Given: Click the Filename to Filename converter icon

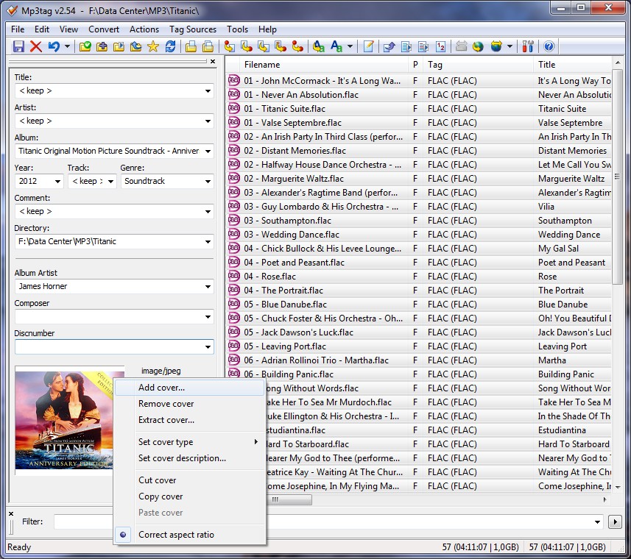Looking at the screenshot, I should (x=263, y=46).
